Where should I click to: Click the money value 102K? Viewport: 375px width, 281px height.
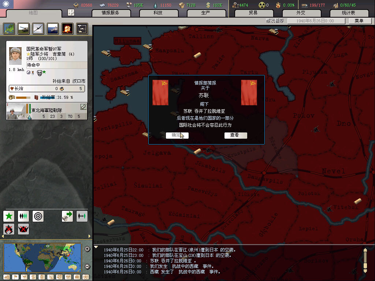click(218, 5)
